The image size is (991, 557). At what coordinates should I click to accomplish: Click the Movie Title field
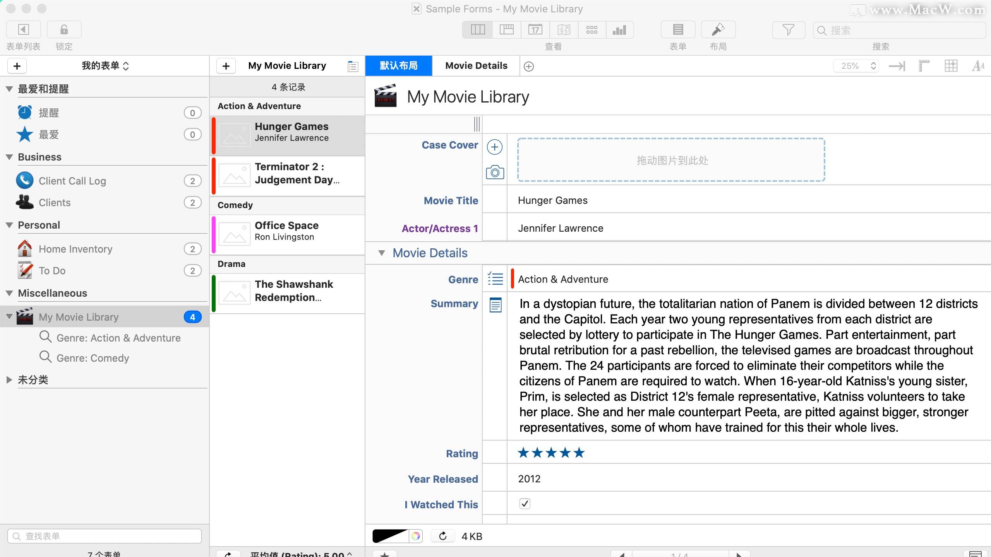(x=749, y=200)
